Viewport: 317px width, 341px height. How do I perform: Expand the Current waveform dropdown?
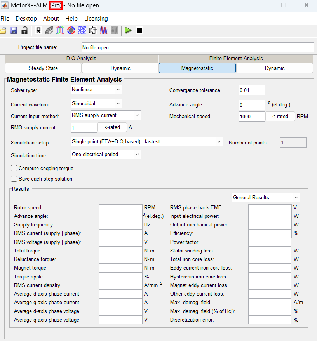pyautogui.click(x=96, y=104)
